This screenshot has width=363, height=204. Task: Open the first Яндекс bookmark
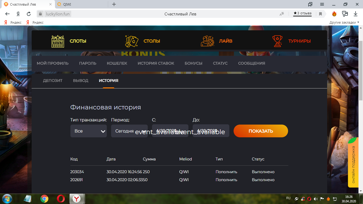[13, 23]
